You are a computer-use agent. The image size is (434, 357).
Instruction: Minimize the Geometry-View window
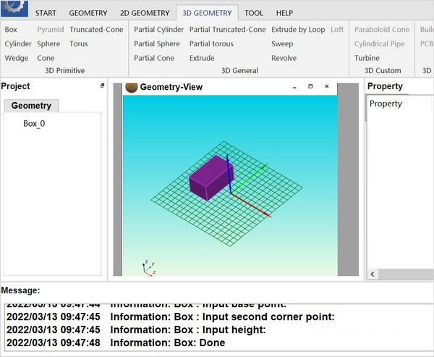pos(294,87)
